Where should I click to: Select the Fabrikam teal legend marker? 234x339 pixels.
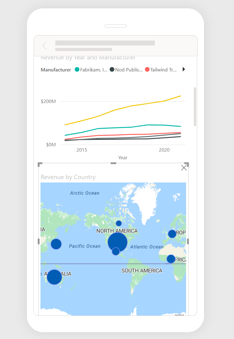pyautogui.click(x=77, y=69)
